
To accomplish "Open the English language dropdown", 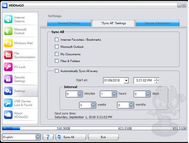I will pos(38,137).
